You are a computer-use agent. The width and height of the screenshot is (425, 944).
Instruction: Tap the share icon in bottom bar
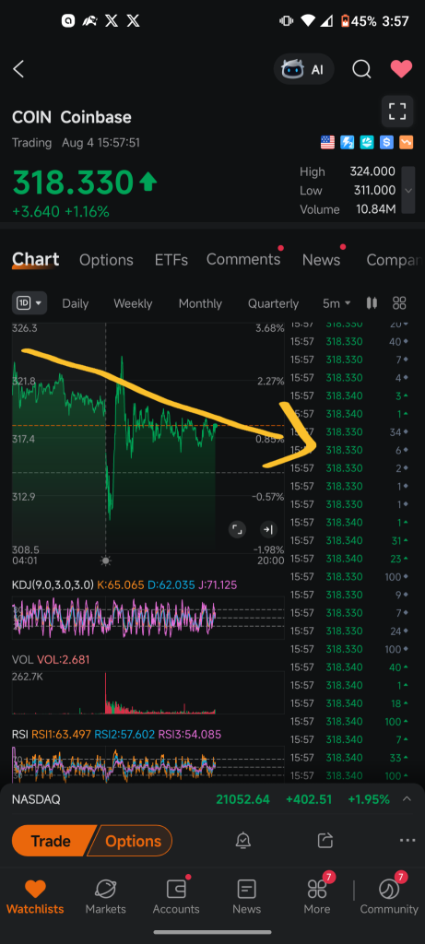[325, 841]
